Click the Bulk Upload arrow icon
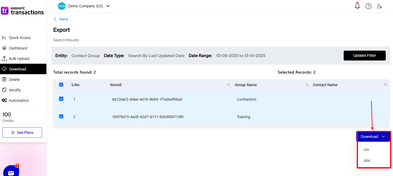The height and width of the screenshot is (176, 393). click(4, 58)
